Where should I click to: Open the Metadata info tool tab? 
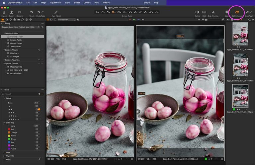(x=31, y=20)
